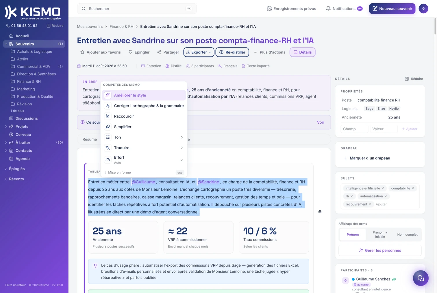The height and width of the screenshot is (293, 437).
Task: Select Nom complet display option
Action: [x=407, y=235]
